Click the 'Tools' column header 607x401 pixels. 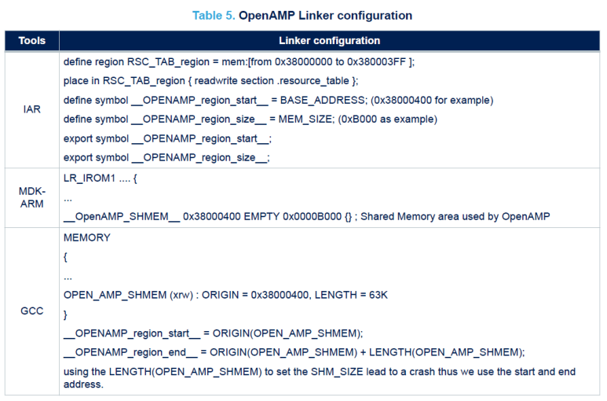click(31, 41)
